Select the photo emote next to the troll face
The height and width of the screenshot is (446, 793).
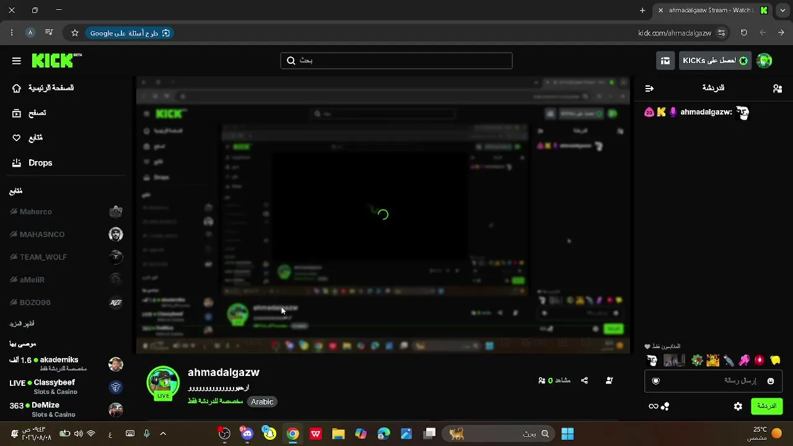coord(674,360)
